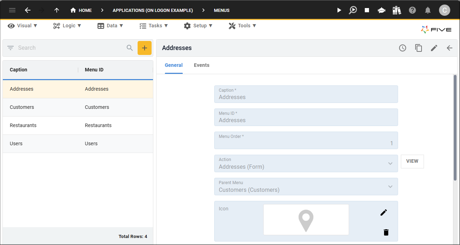Open the Setup menu
This screenshot has height=245, width=460.
coord(198,26)
